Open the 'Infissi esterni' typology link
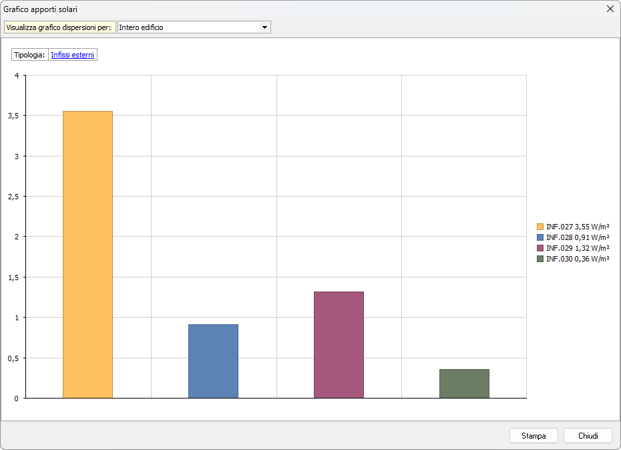Viewport: 621px width, 450px height. click(73, 55)
